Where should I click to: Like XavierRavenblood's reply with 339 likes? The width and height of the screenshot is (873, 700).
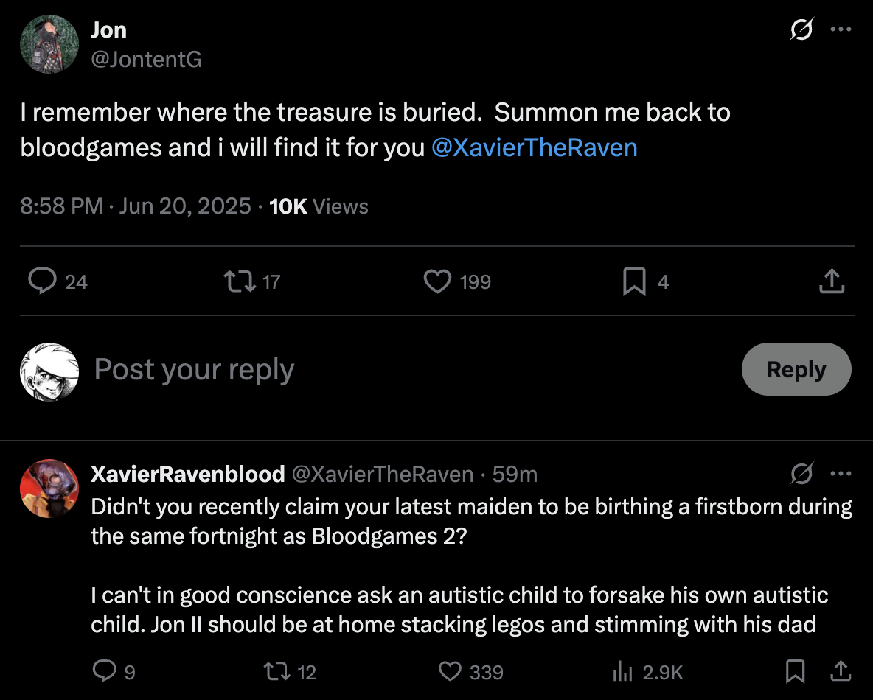pyautogui.click(x=450, y=671)
